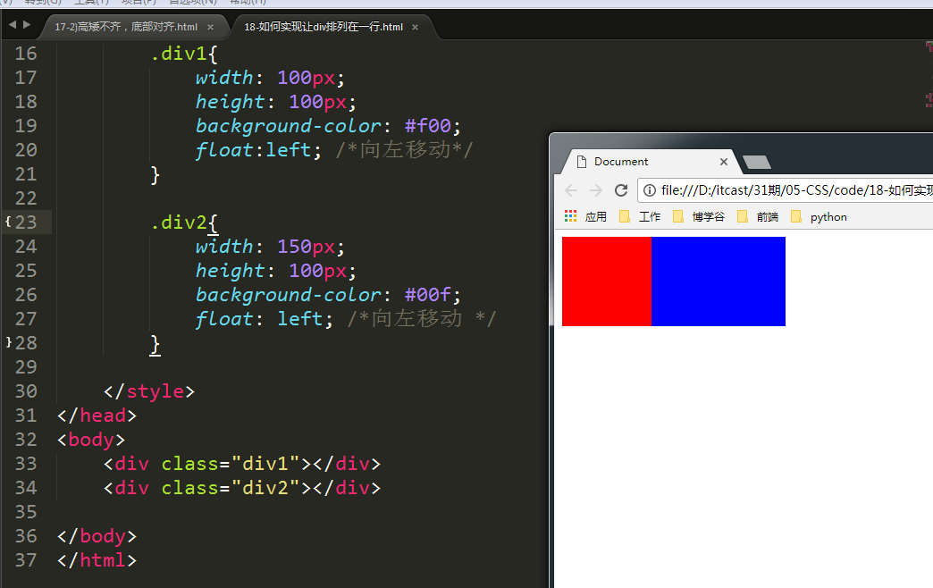Click the 'float' property on line 27
The height and width of the screenshot is (588, 933).
point(224,319)
